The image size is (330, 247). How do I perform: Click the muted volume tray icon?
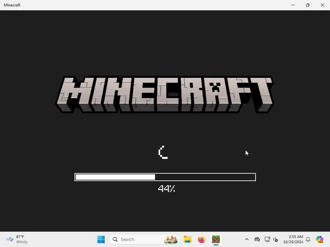click(276, 239)
